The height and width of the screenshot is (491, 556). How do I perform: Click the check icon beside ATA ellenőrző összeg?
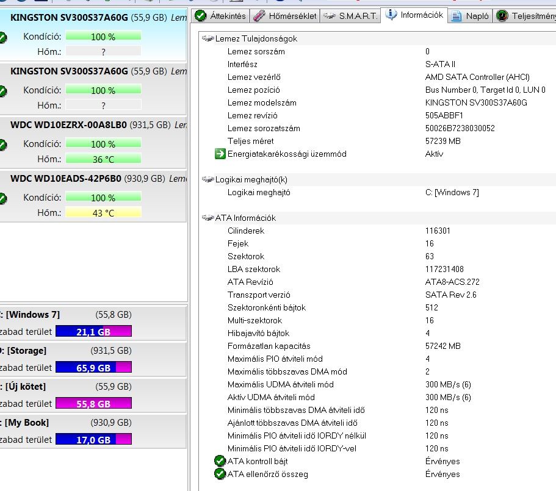(x=220, y=474)
